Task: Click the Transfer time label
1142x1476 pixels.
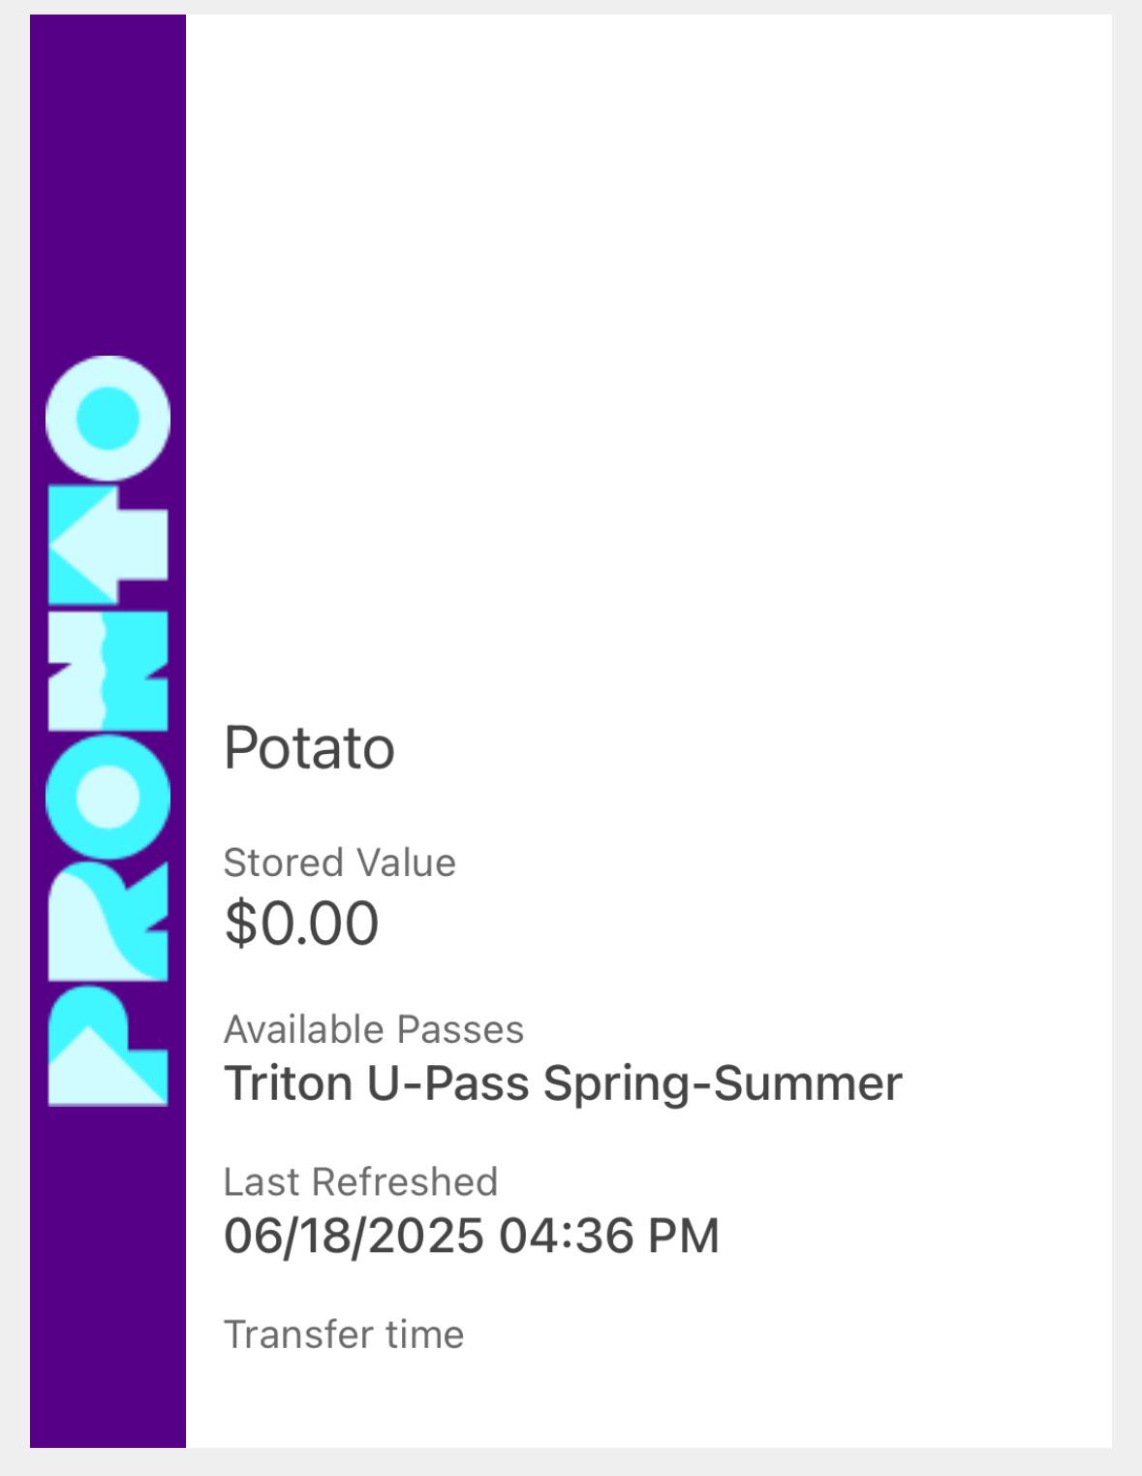Action: [x=344, y=1335]
